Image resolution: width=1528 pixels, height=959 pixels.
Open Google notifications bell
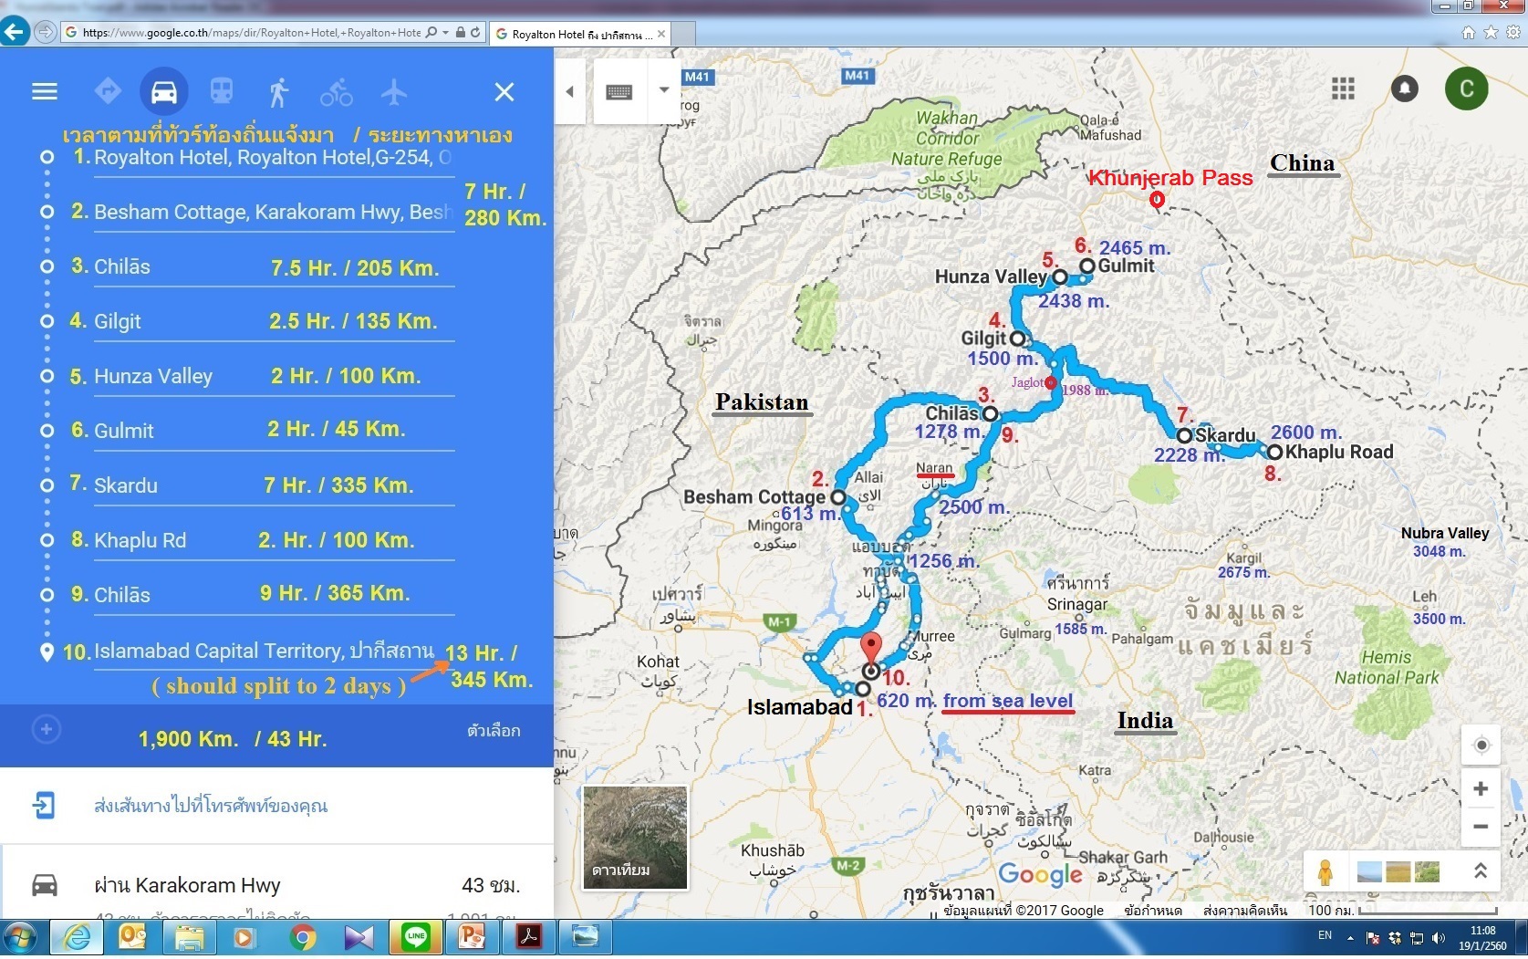1405,89
